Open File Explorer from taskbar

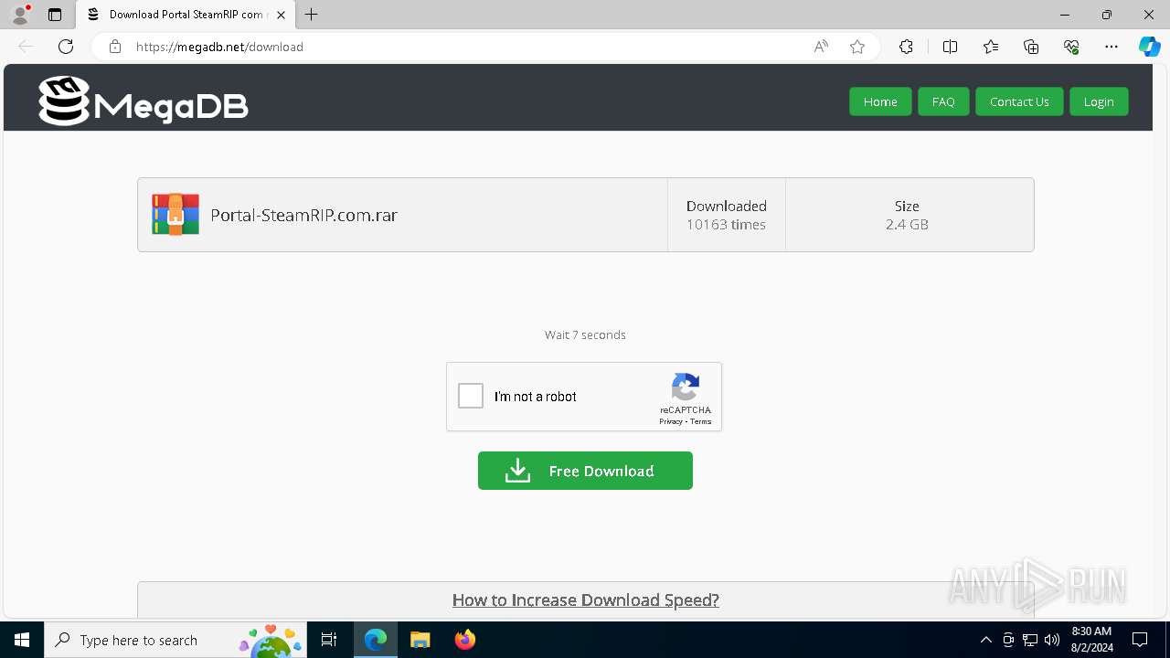420,640
